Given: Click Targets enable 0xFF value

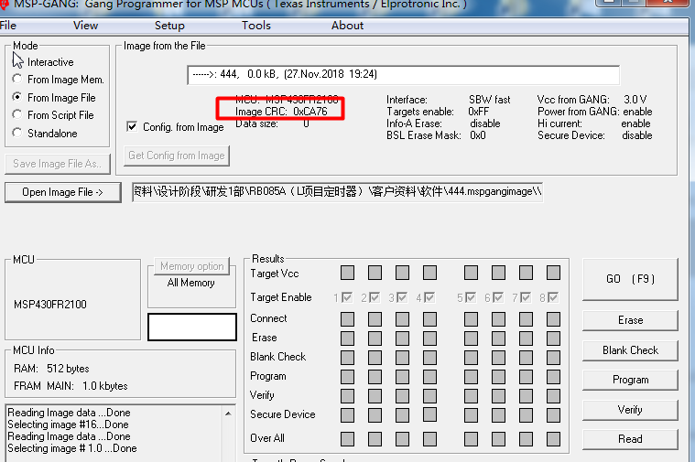Looking at the screenshot, I should pos(479,112).
